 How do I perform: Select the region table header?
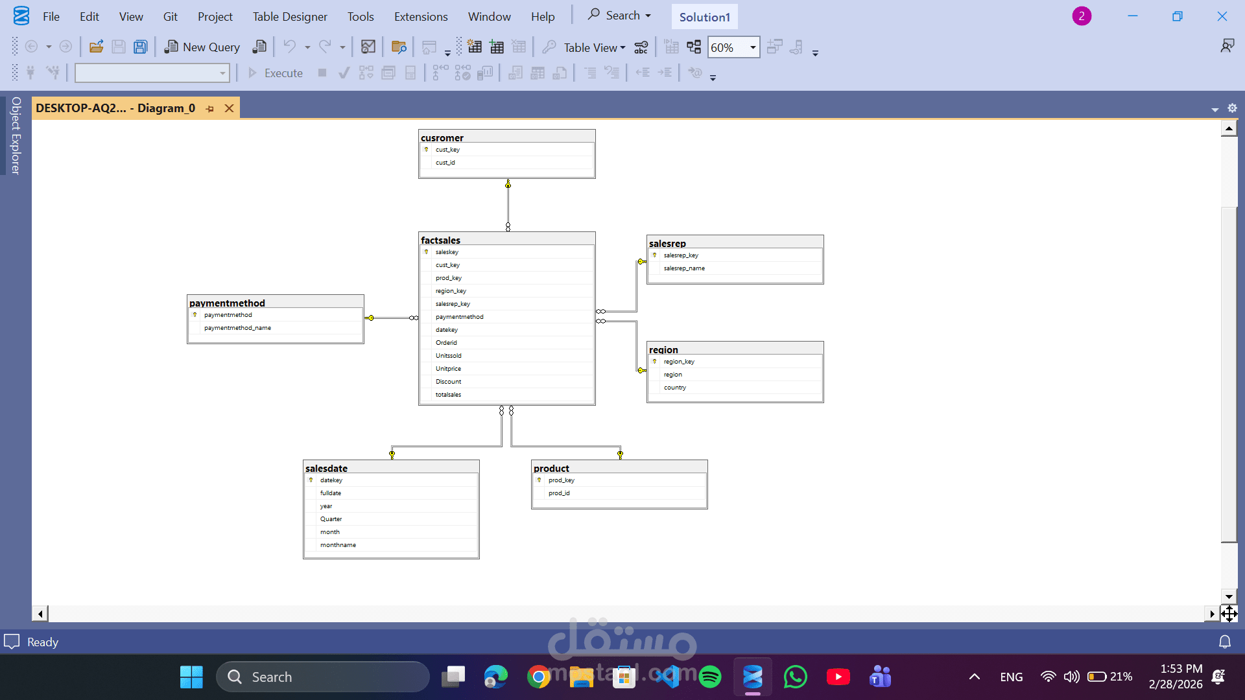pos(735,349)
